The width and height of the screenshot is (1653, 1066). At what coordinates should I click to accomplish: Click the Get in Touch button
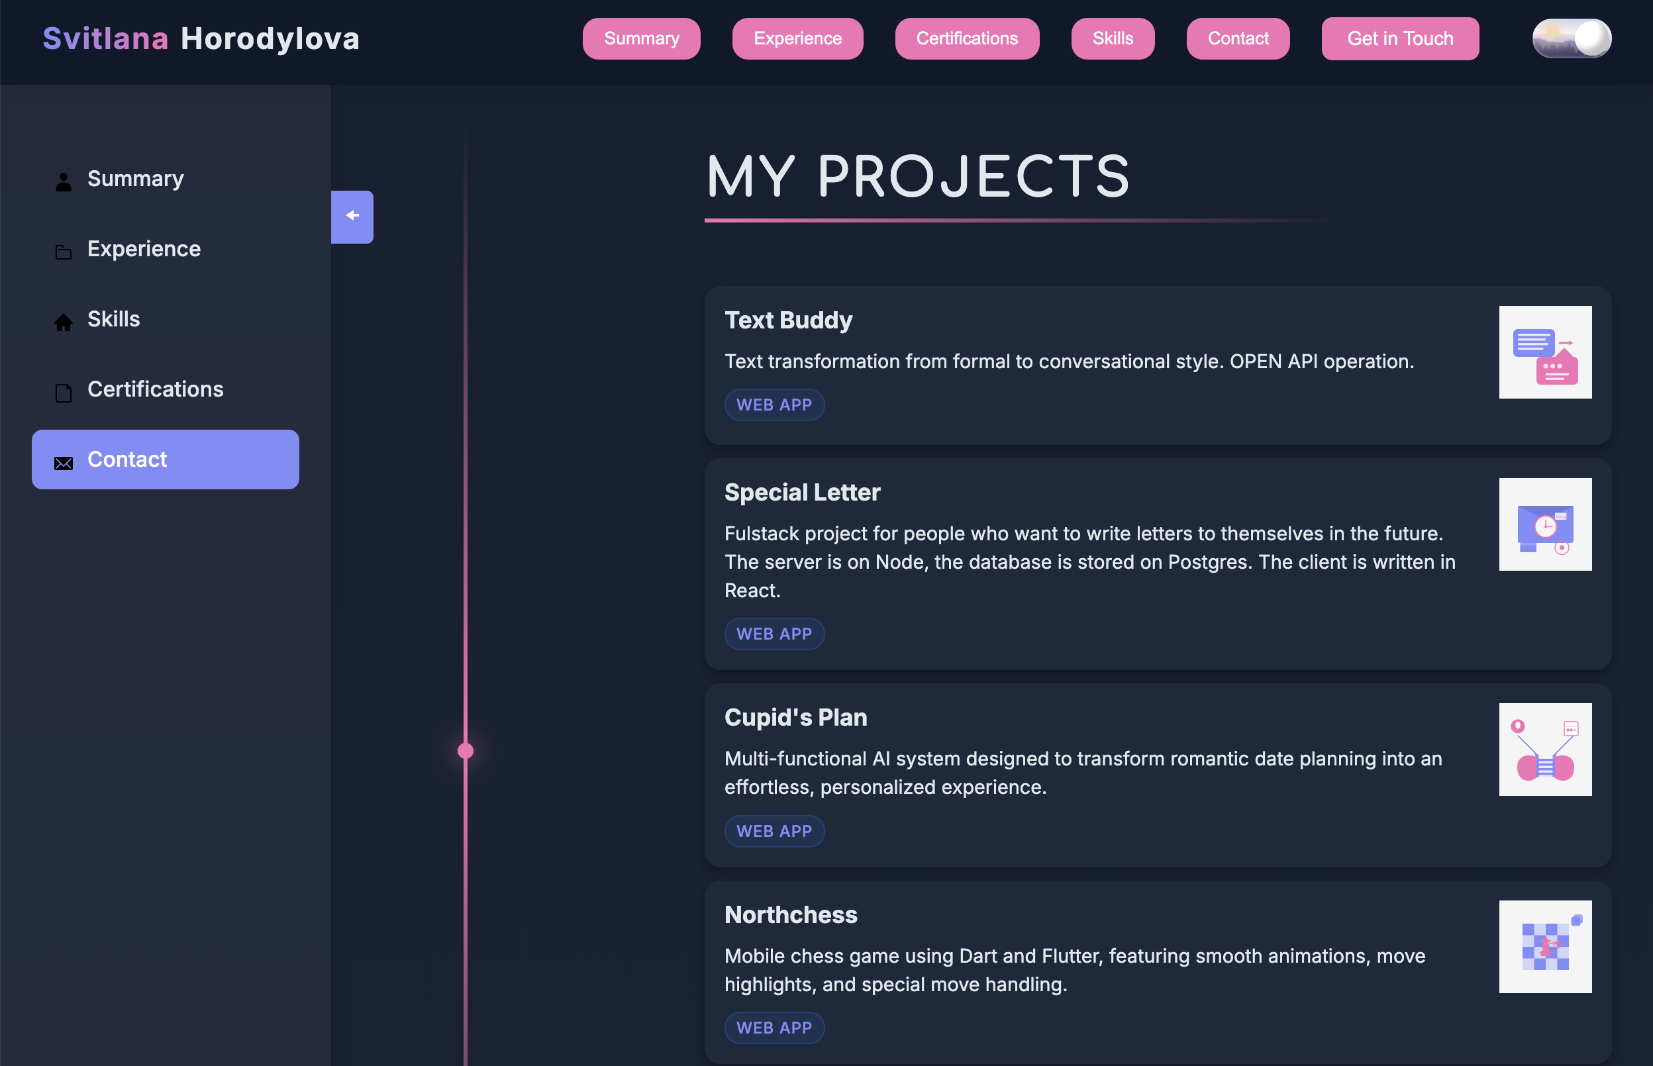click(1399, 38)
